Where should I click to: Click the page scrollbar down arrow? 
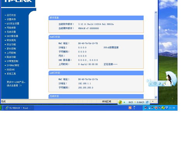156,97
